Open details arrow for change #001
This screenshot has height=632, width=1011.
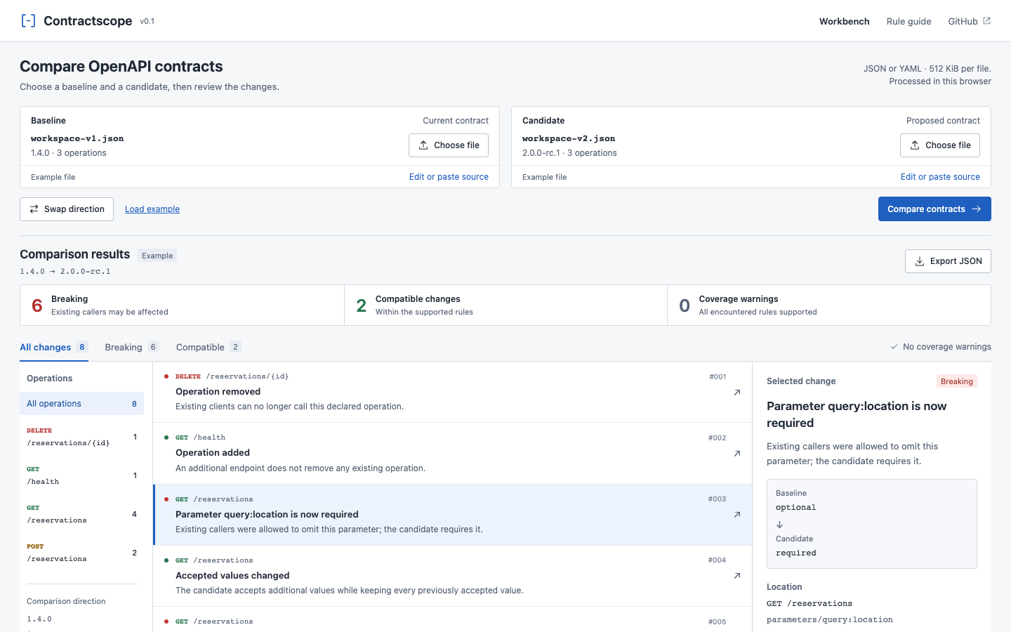click(x=737, y=393)
